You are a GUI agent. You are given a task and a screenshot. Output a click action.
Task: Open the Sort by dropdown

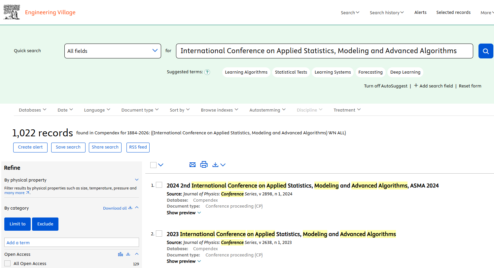(180, 110)
